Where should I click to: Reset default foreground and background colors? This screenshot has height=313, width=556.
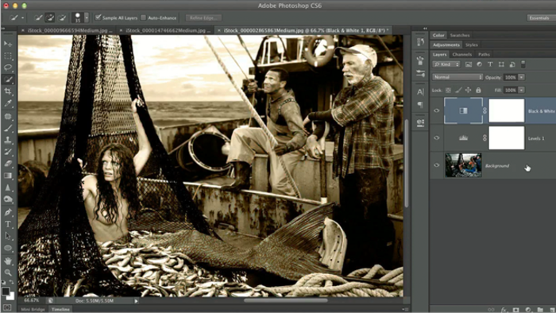coord(3,282)
